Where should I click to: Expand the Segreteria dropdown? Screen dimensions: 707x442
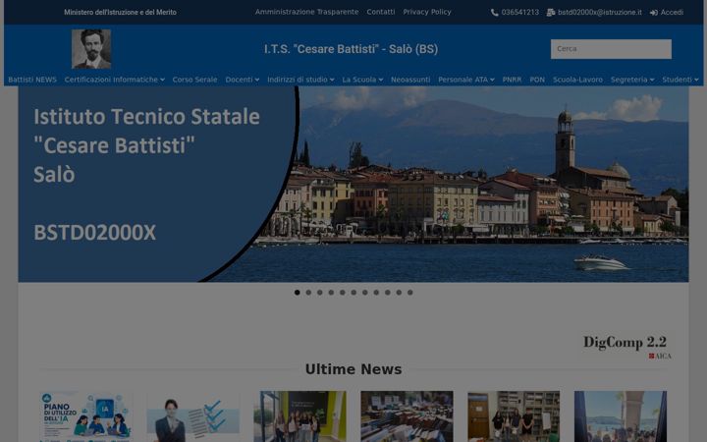click(x=632, y=80)
